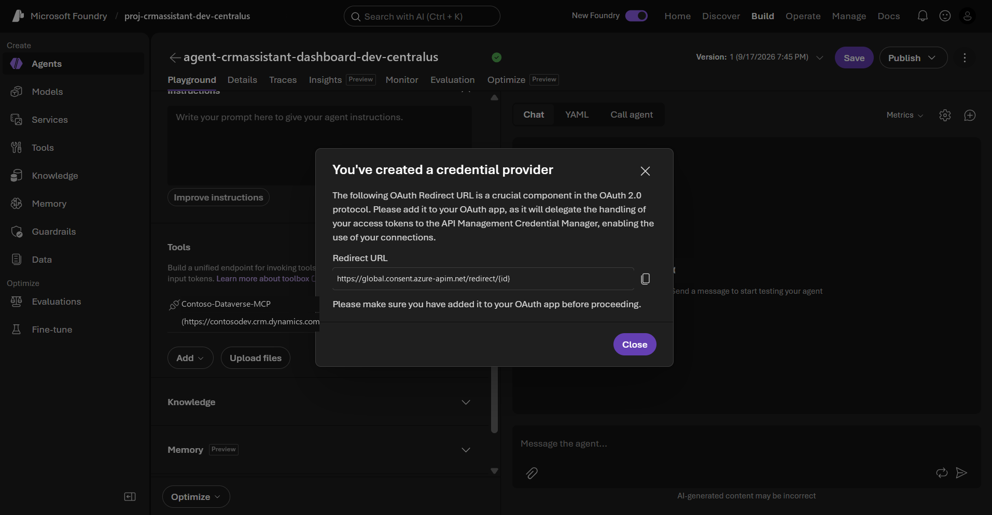Click the Knowledge sidebar icon
The width and height of the screenshot is (992, 515).
tap(17, 176)
